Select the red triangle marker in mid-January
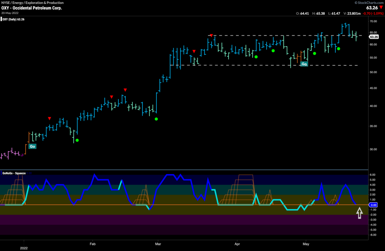This screenshot has height=251, width=385. pyautogui.click(x=50, y=118)
